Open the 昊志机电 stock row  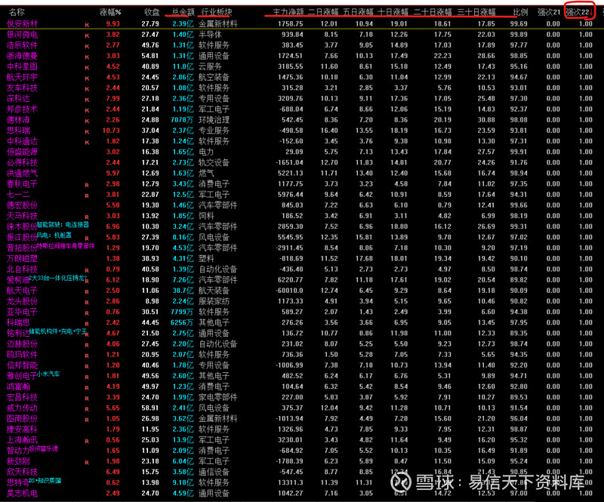[23, 493]
